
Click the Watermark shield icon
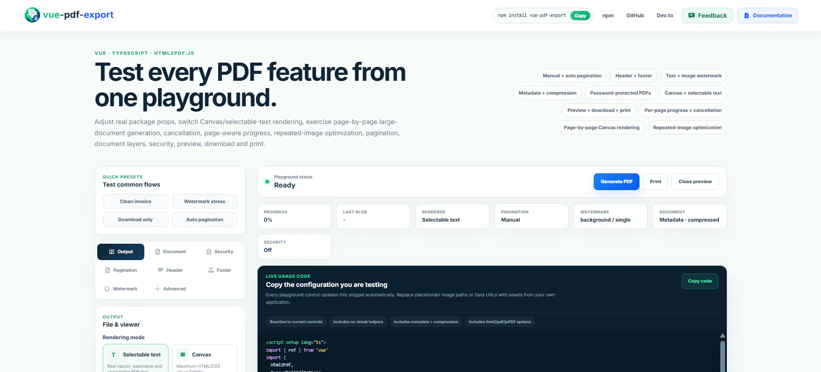[x=107, y=289]
